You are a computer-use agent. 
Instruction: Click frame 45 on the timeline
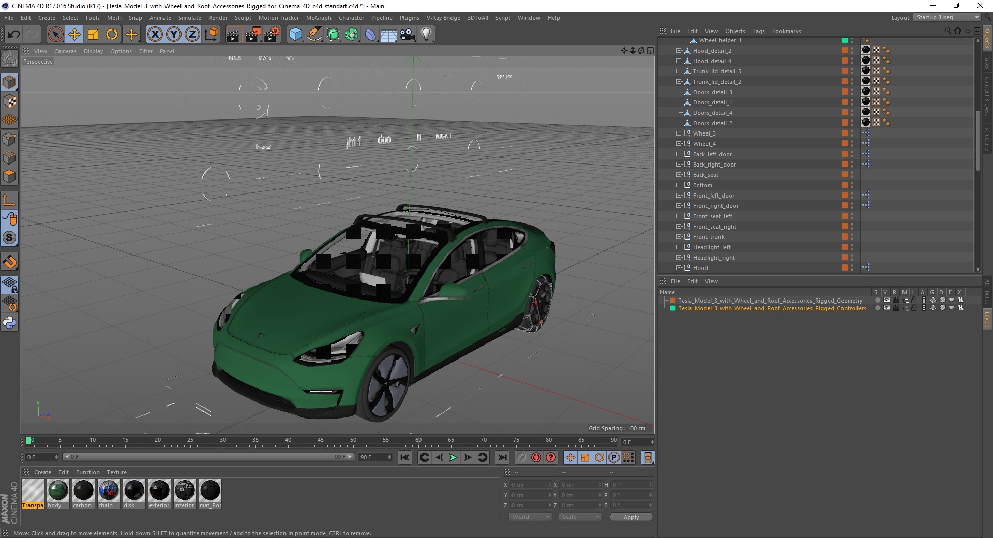pyautogui.click(x=321, y=440)
